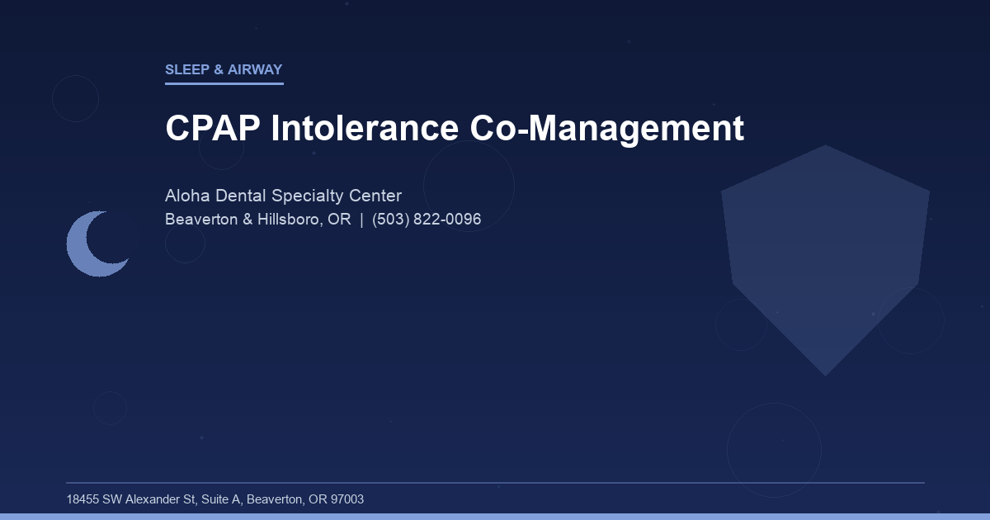Click the large circle outline decoration
The width and height of the screenshot is (990, 520).
pyautogui.click(x=470, y=186)
